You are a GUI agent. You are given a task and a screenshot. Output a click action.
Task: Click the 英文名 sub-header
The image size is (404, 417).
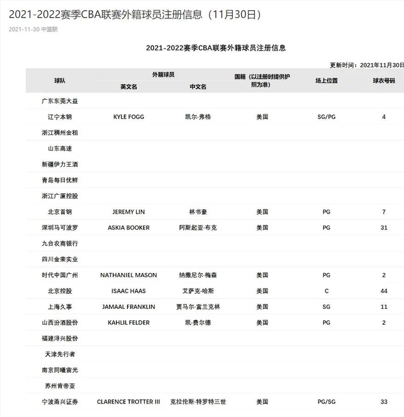pos(129,87)
